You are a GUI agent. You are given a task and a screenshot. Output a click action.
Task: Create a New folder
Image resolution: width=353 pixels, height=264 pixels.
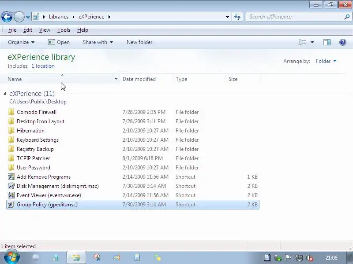(x=139, y=42)
